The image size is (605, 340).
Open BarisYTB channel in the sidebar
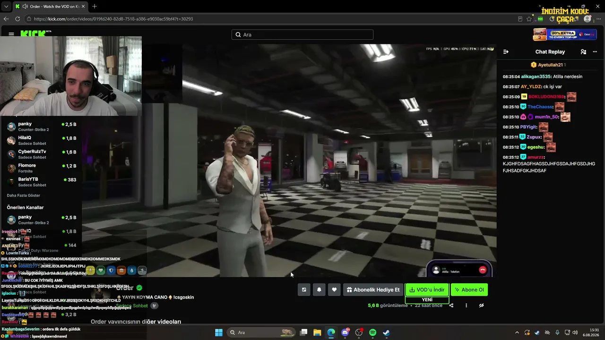click(42, 182)
